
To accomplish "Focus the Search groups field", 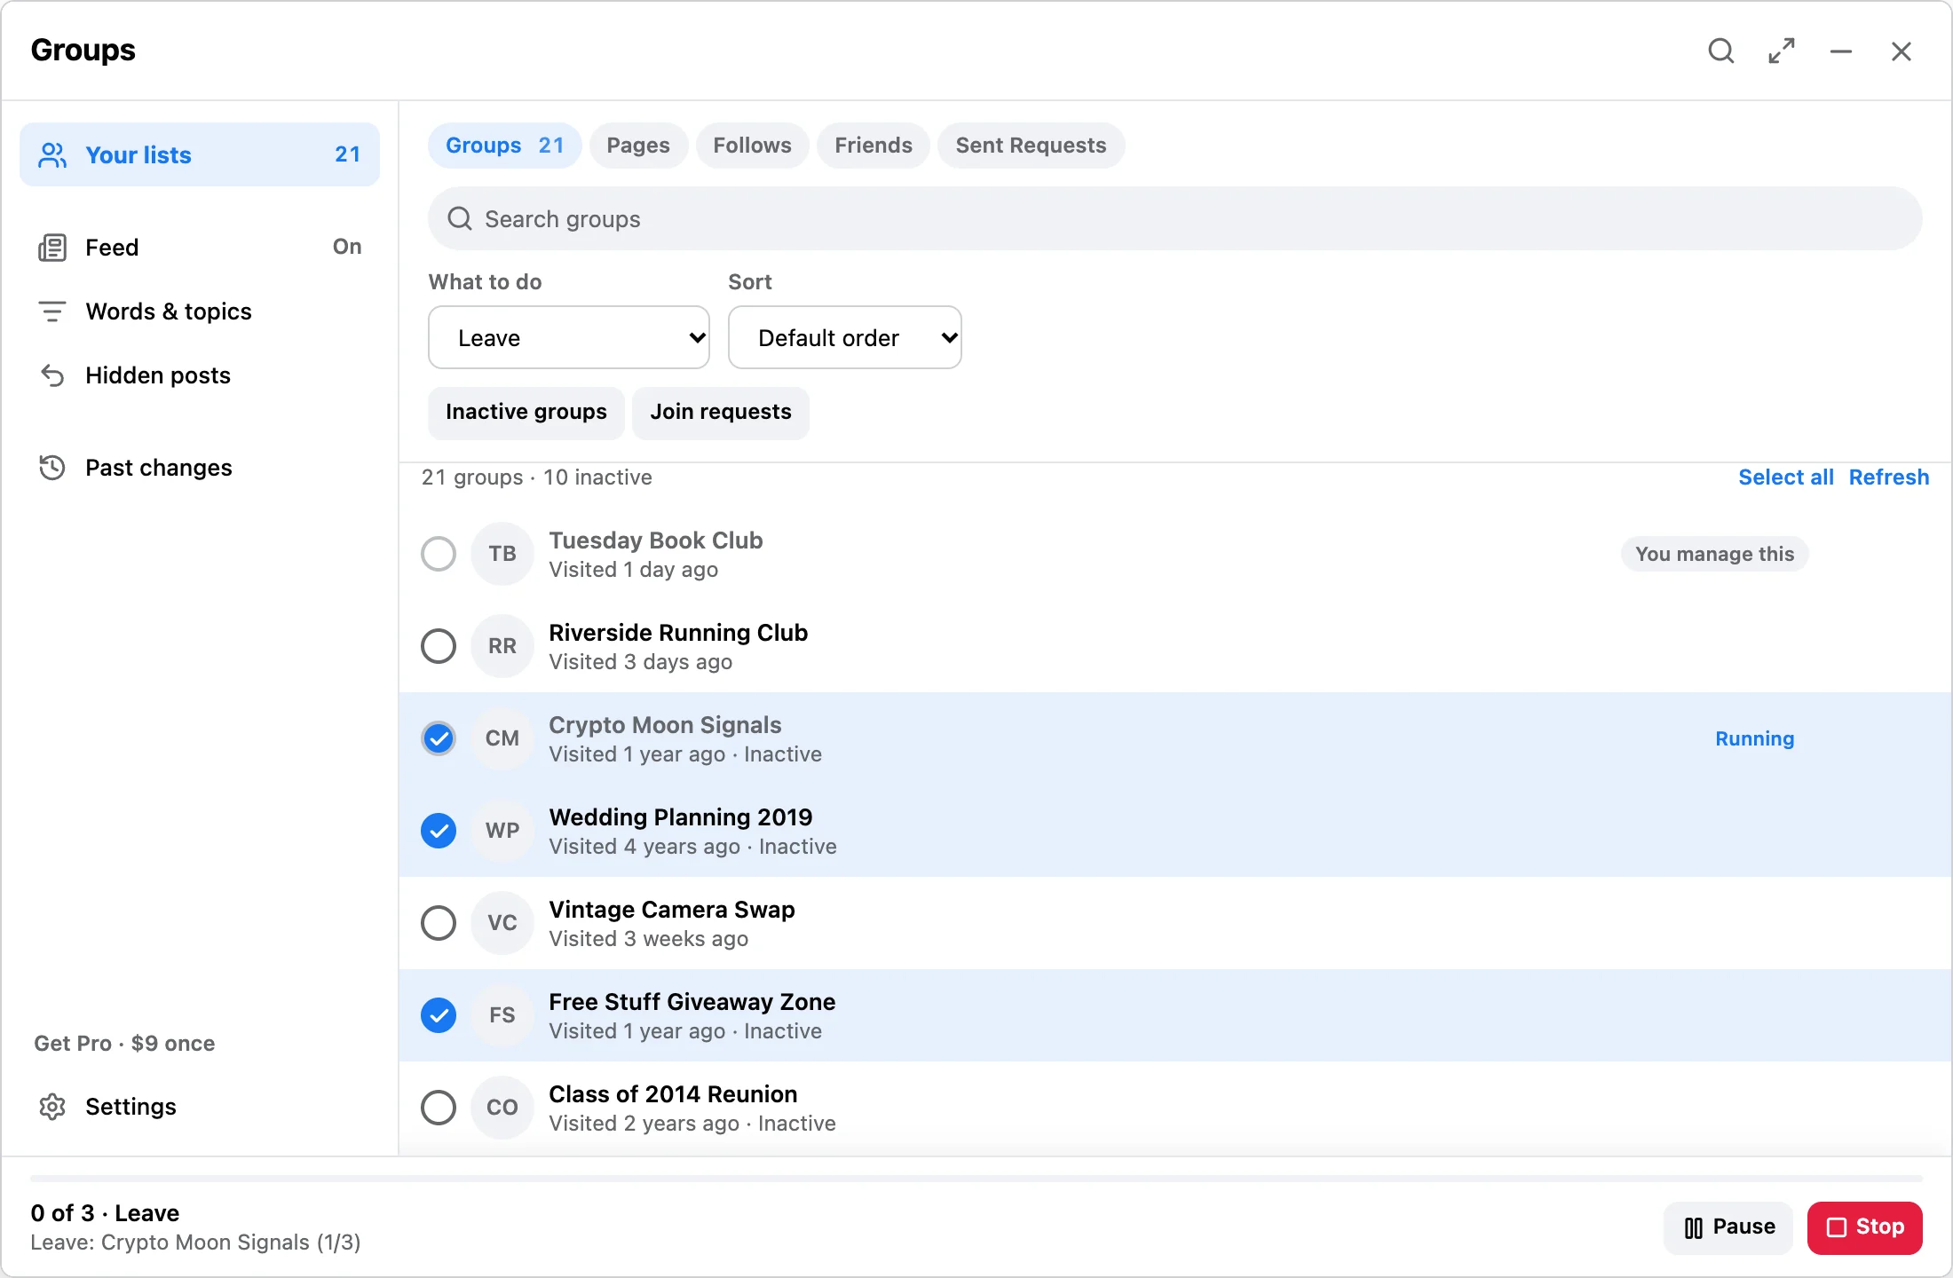I will tap(1175, 218).
